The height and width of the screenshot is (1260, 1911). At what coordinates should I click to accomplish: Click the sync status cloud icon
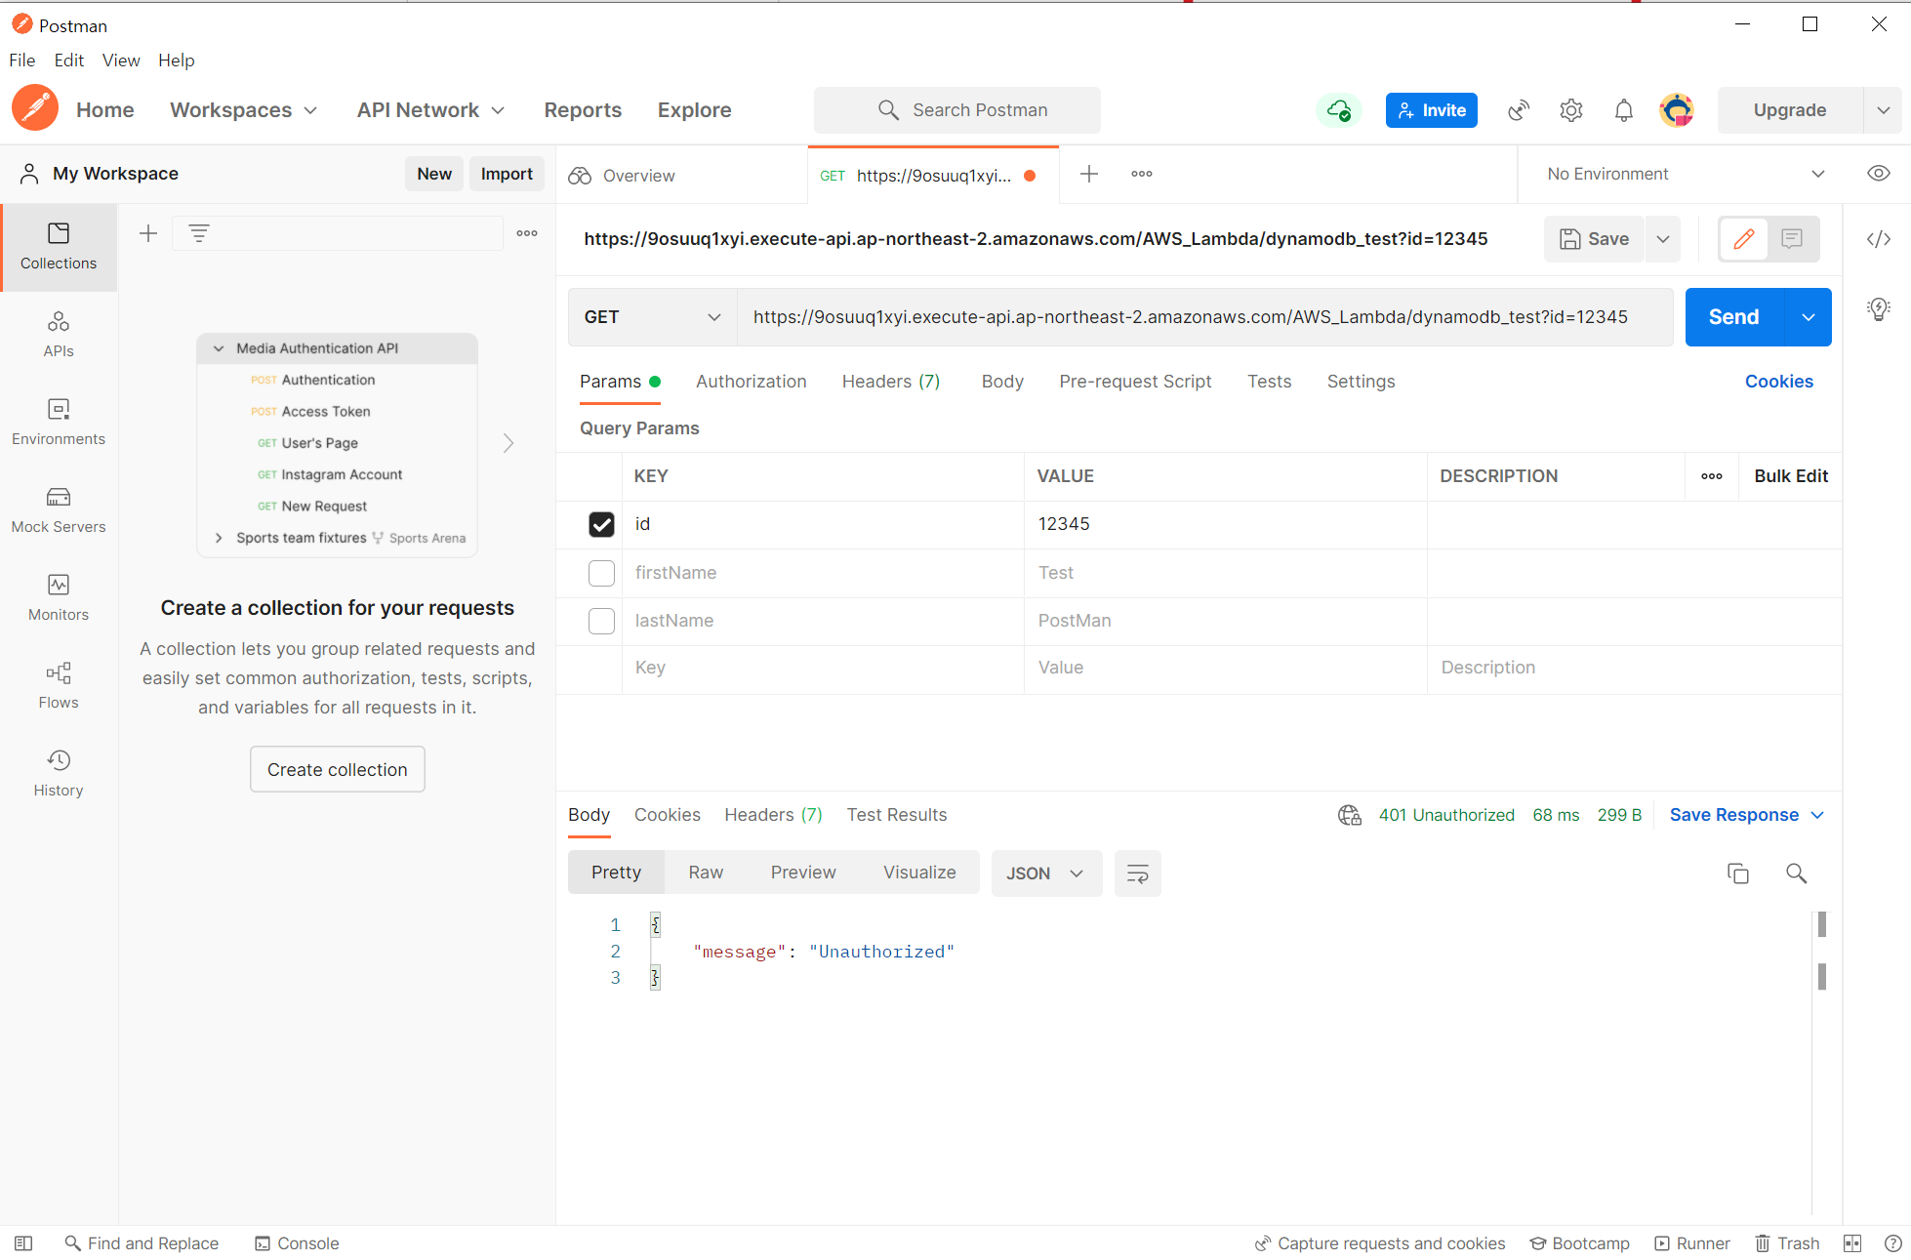(1339, 110)
